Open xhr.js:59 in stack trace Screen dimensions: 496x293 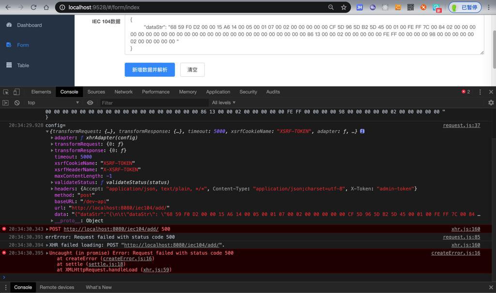pyautogui.click(x=156, y=270)
